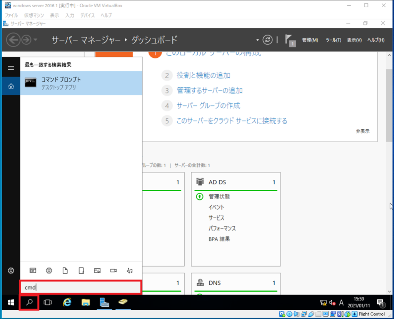
Task: Go back in Server Manager
Action: [13, 40]
